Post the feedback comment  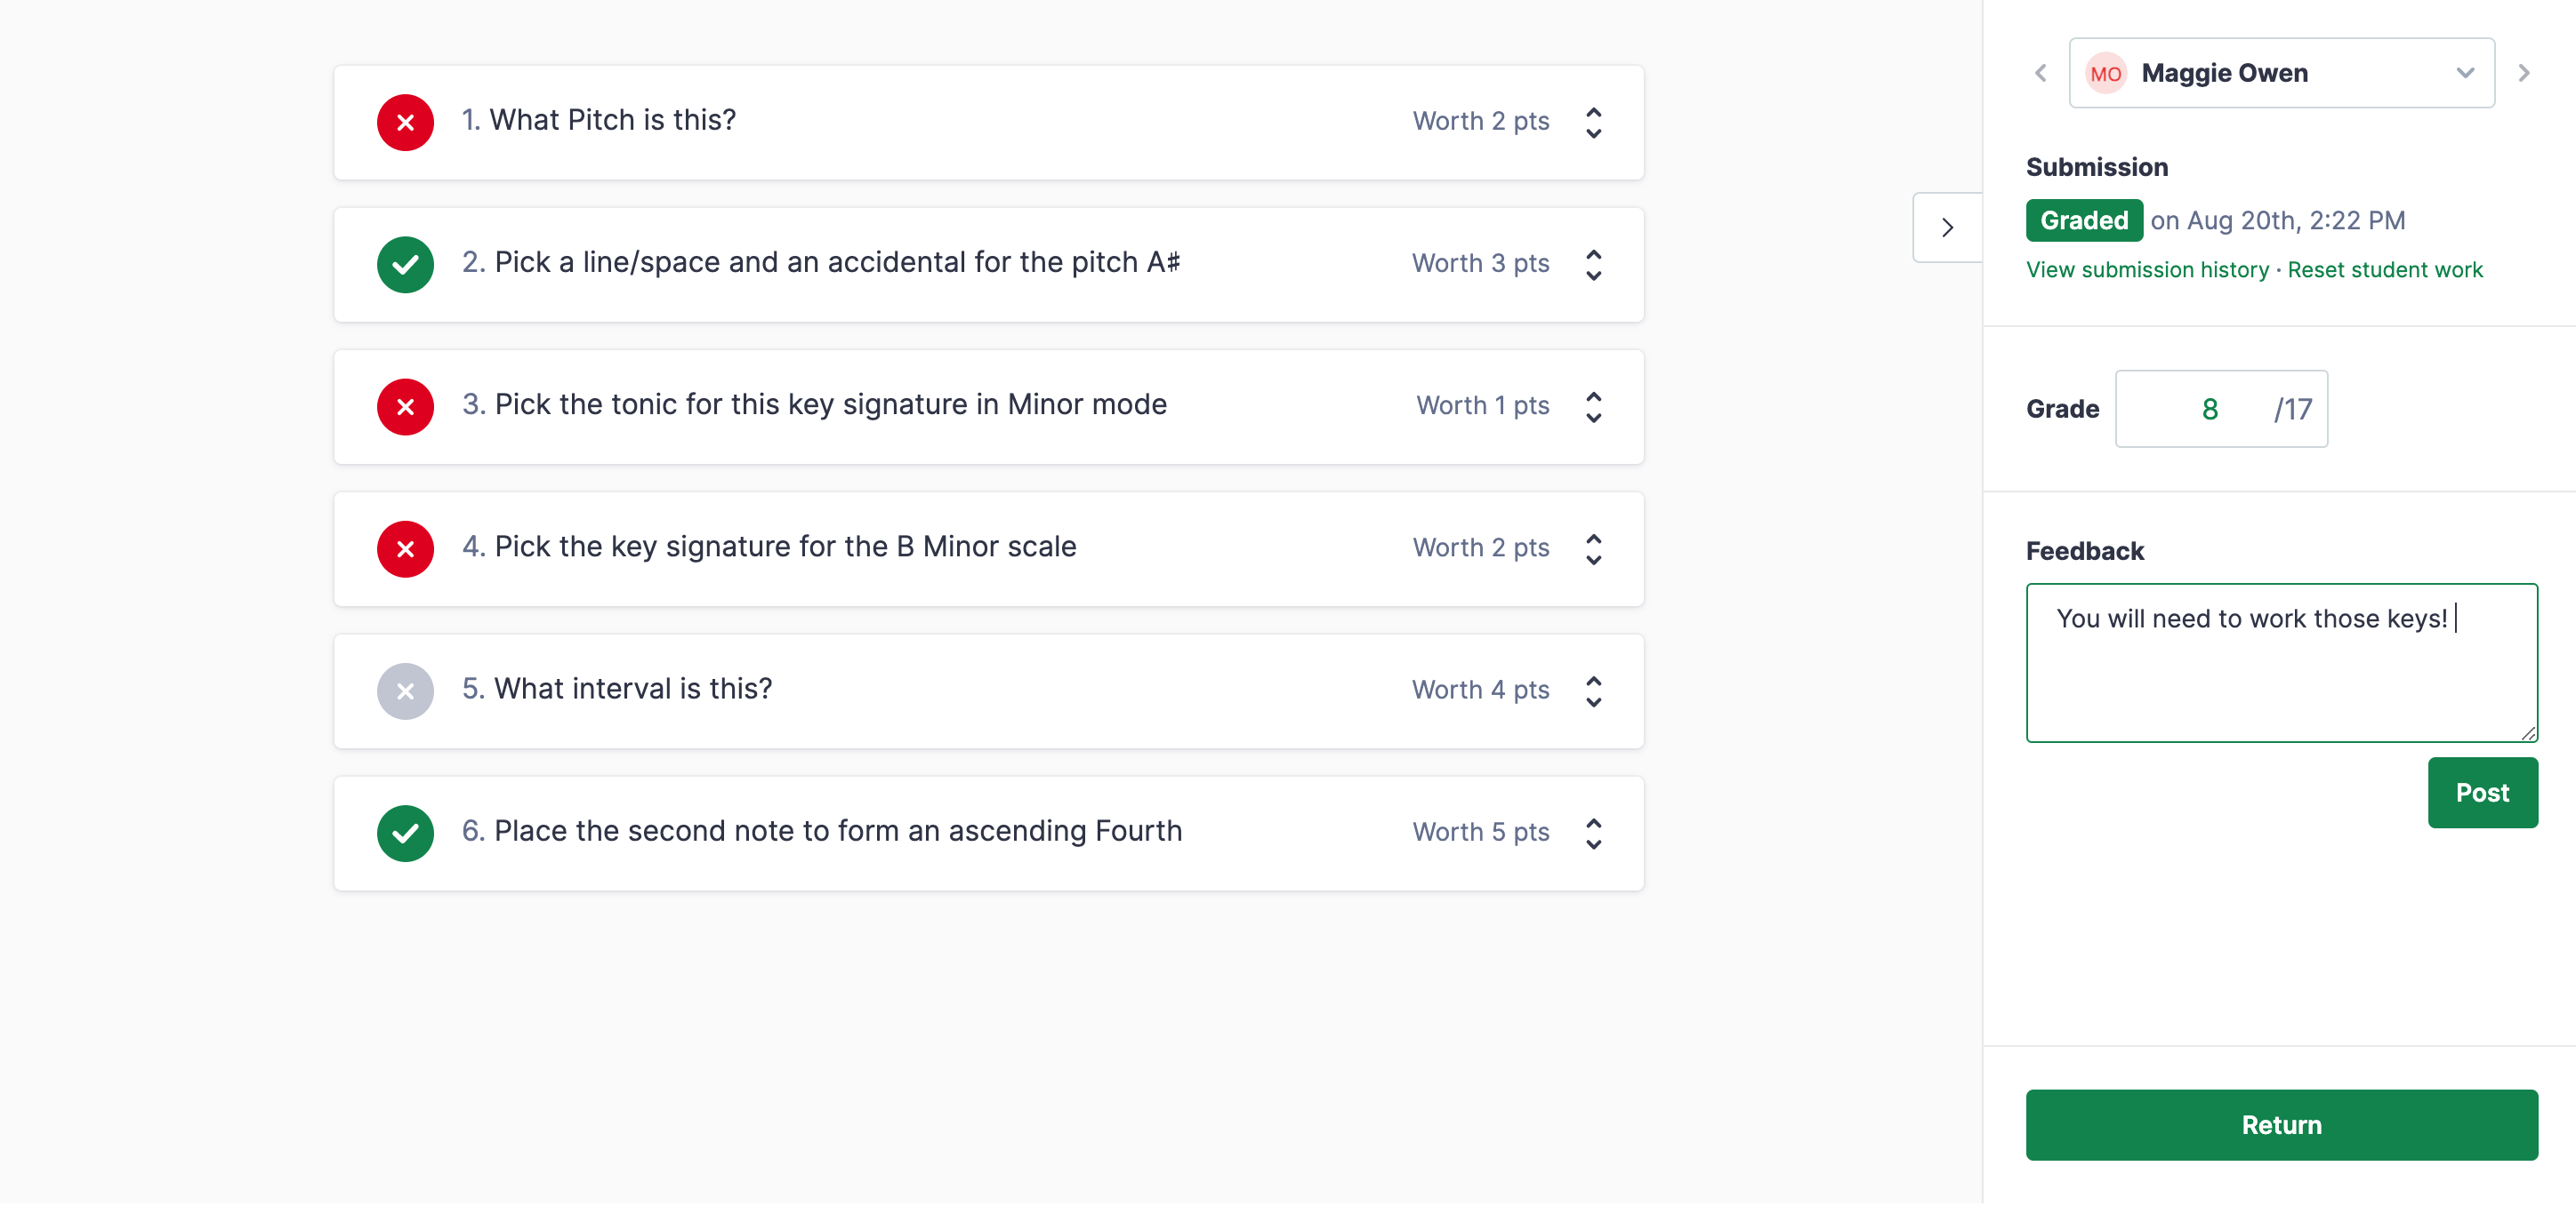[2481, 793]
